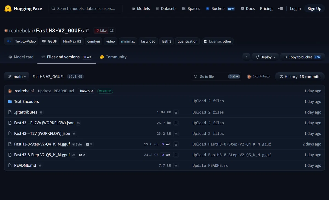Click the GGUF tag

point(49,41)
